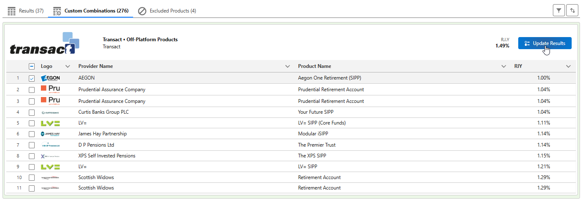Tick the James Hay Partnership checkbox
This screenshot has width=585, height=202.
(x=32, y=134)
